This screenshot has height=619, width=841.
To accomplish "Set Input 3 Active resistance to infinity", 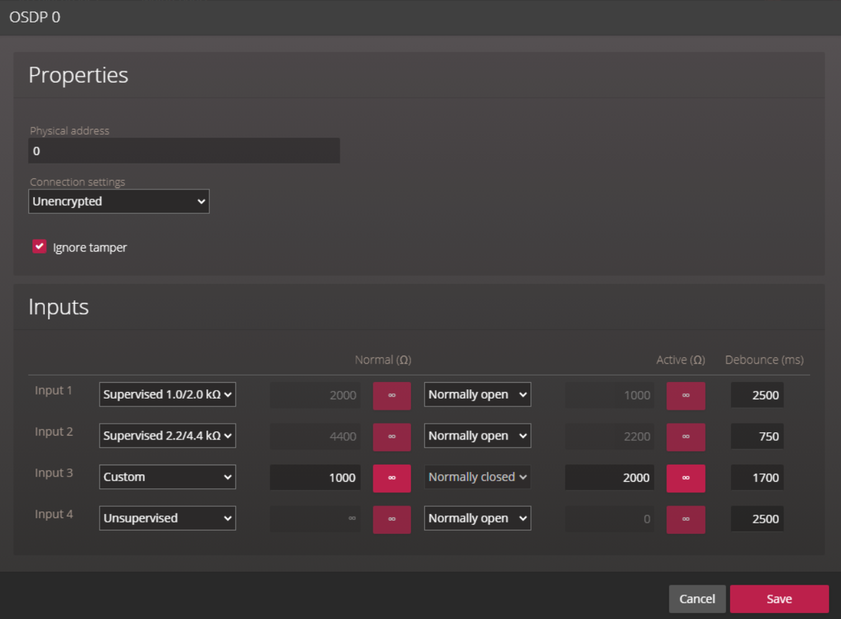I will click(685, 478).
